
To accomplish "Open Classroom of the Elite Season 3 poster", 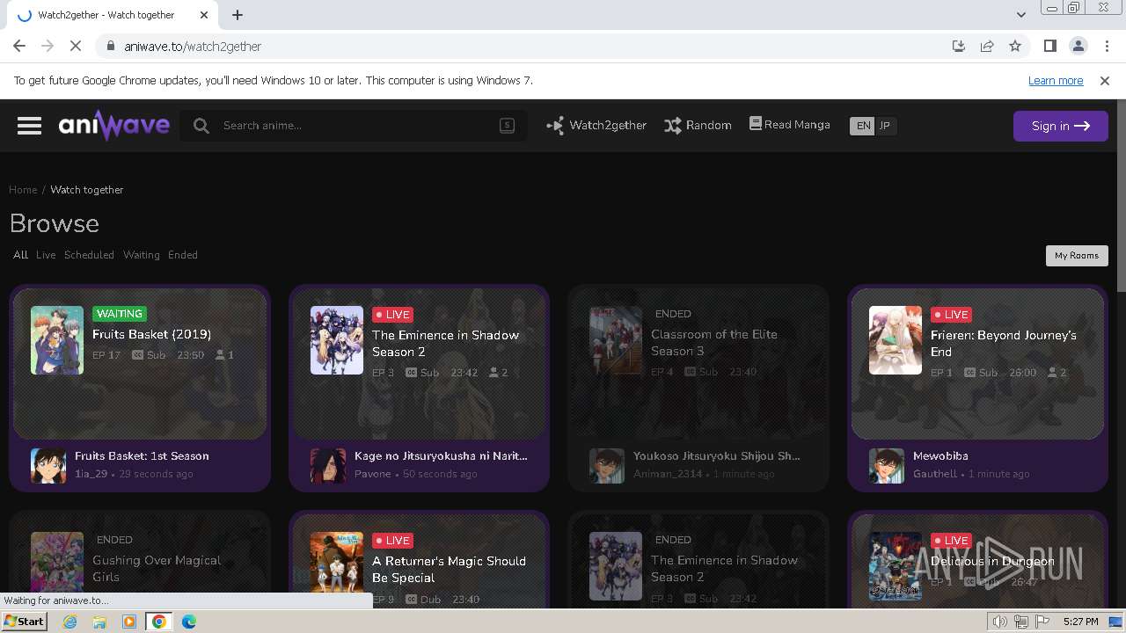I will click(616, 340).
